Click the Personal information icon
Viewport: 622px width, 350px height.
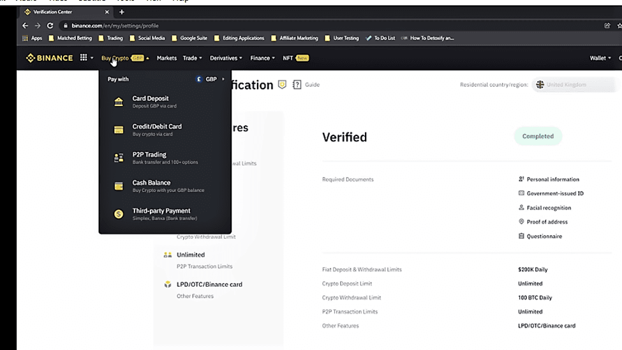coord(521,179)
